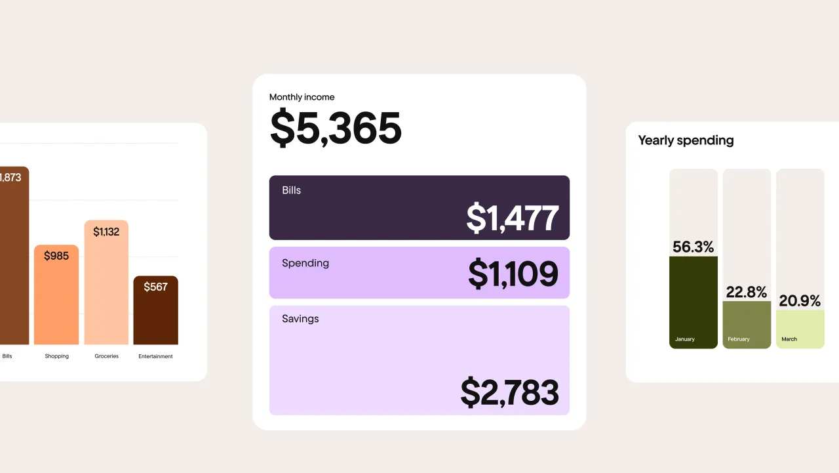Select the Spending card showing $1,109
Viewport: 839px width, 473px height.
[x=419, y=273]
